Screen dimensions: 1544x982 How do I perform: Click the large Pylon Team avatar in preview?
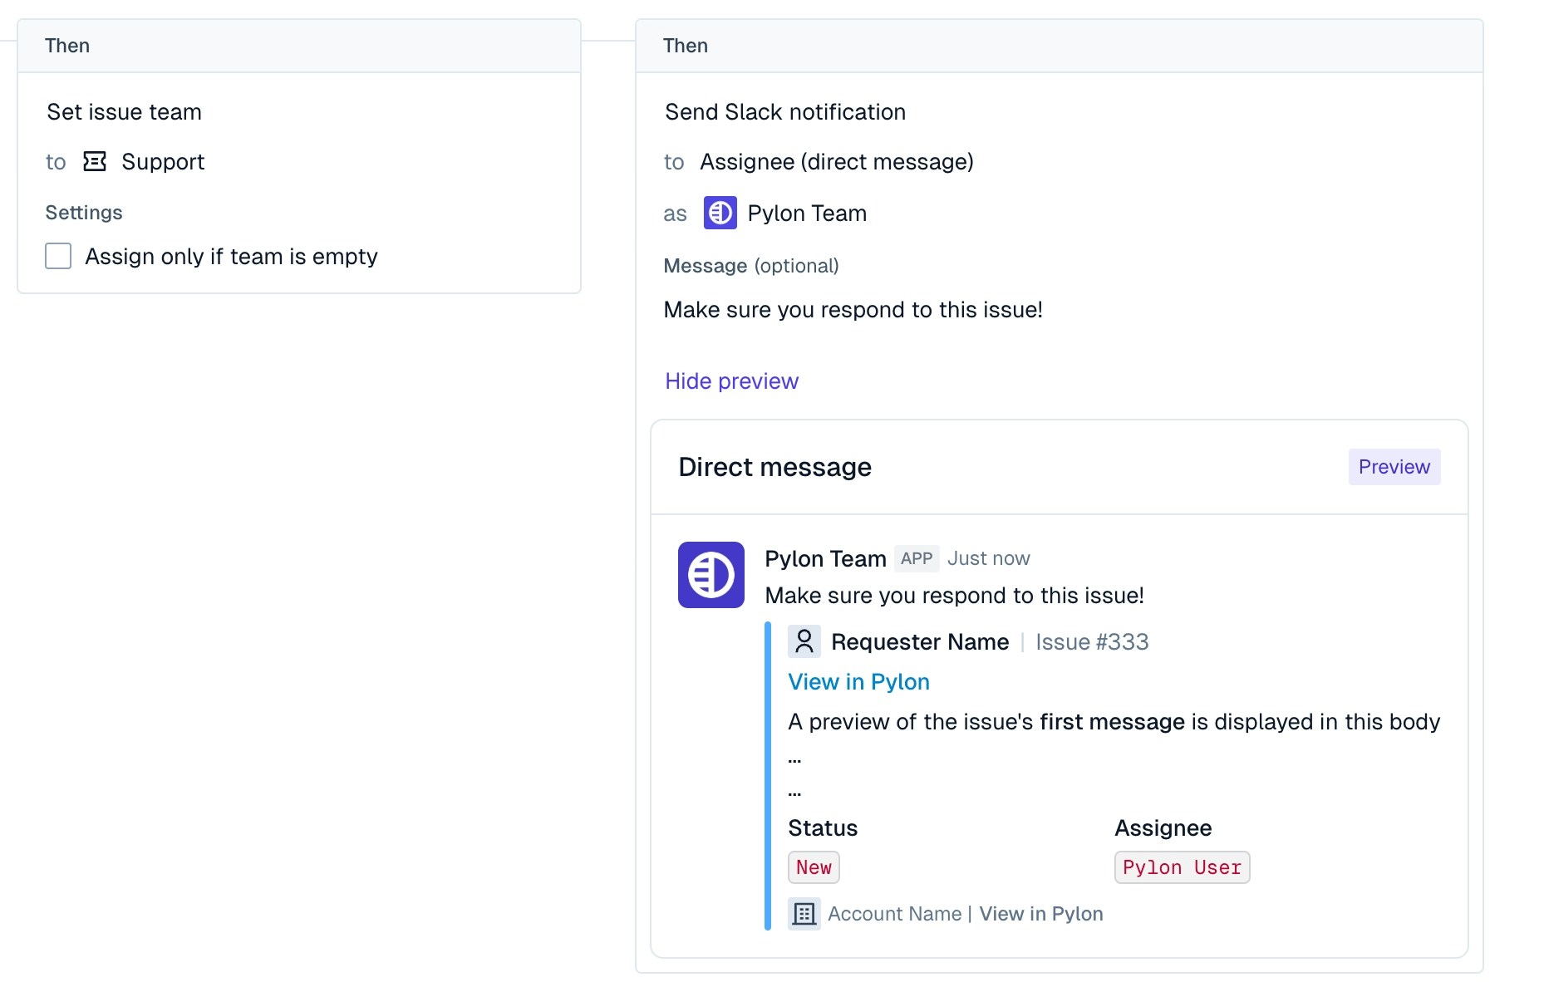click(x=711, y=575)
